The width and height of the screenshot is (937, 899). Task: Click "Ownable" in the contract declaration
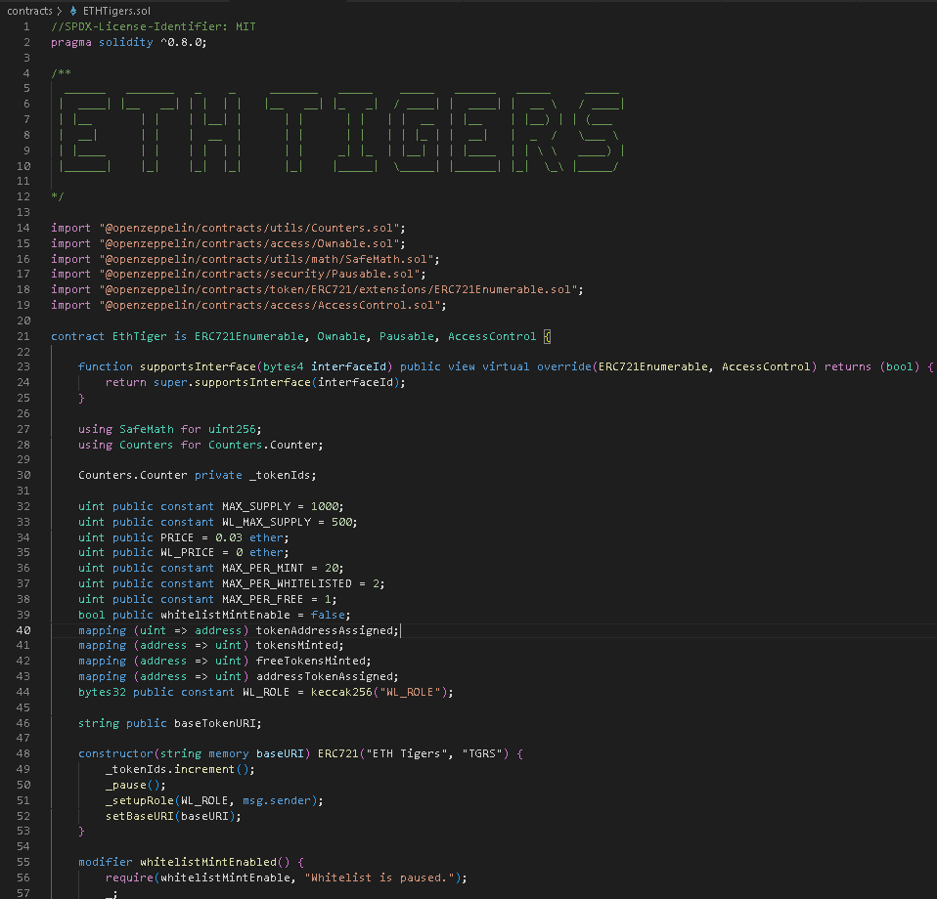pyautogui.click(x=340, y=335)
